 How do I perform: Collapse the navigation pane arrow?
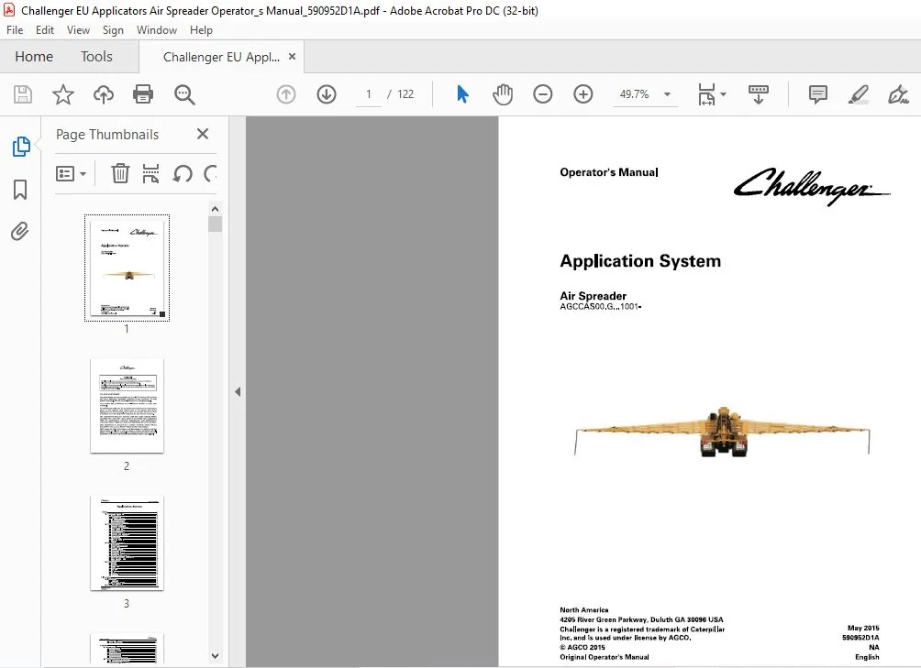[x=238, y=392]
